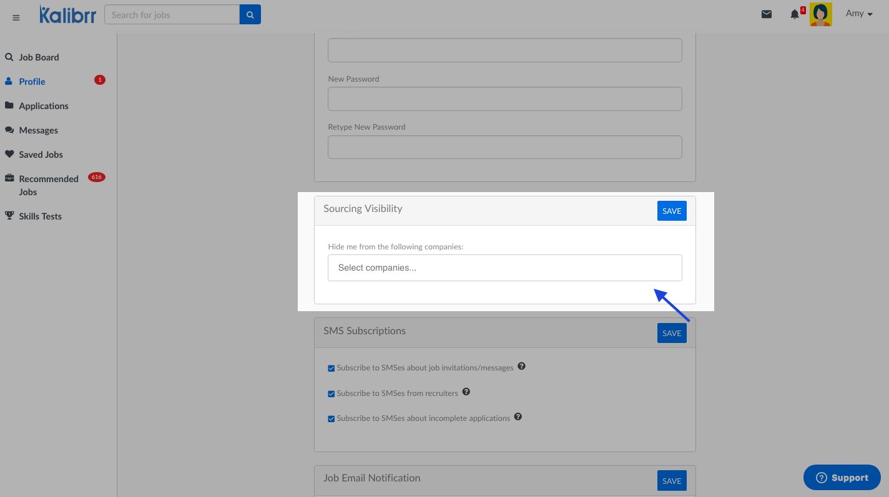889x497 pixels.
Task: Click help icon beside incomplete applications
Action: [518, 417]
